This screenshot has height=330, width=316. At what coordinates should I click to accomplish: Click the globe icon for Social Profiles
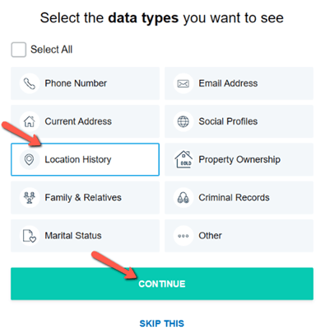pos(184,121)
